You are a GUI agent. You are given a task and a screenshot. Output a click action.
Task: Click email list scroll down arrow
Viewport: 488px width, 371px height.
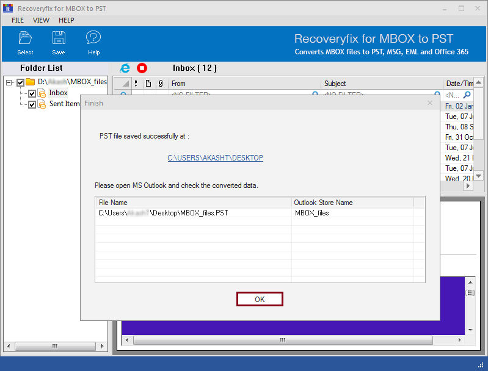(x=479, y=176)
